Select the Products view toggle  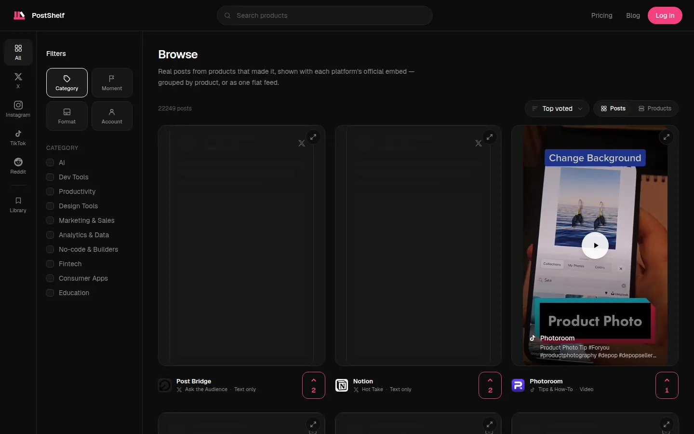tap(655, 108)
